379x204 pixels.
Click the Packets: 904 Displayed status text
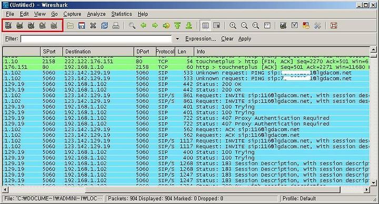tap(166, 198)
